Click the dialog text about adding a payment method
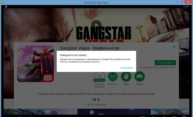This screenshot has height=117, width=193. pos(95,61)
